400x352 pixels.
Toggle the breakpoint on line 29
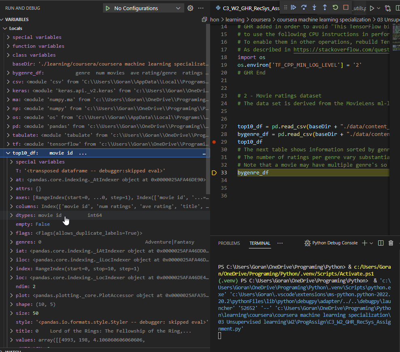pos(214,142)
